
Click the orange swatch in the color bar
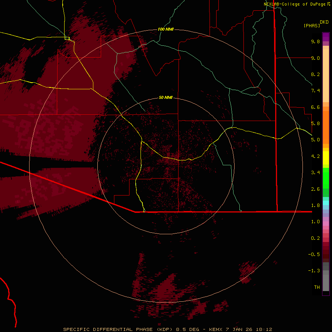point(326,127)
